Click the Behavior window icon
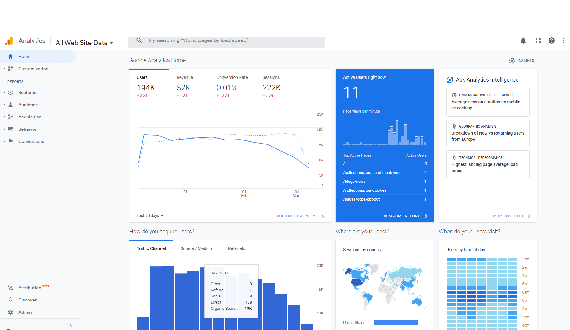The height and width of the screenshot is (330, 570). click(x=10, y=129)
